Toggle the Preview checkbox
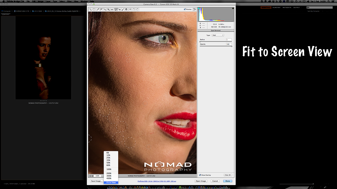The width and height of the screenshot is (337, 189). pyautogui.click(x=185, y=9)
